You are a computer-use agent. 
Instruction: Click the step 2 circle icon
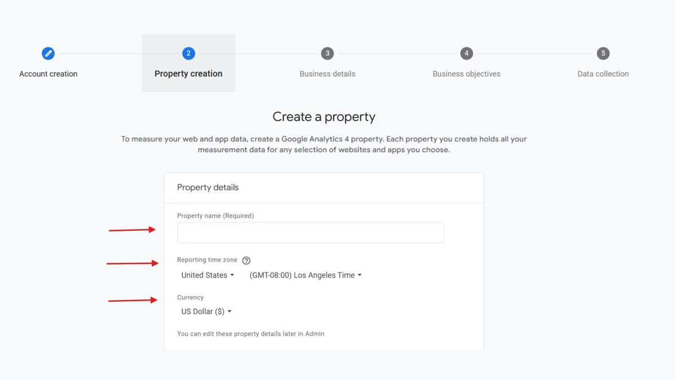coord(188,53)
